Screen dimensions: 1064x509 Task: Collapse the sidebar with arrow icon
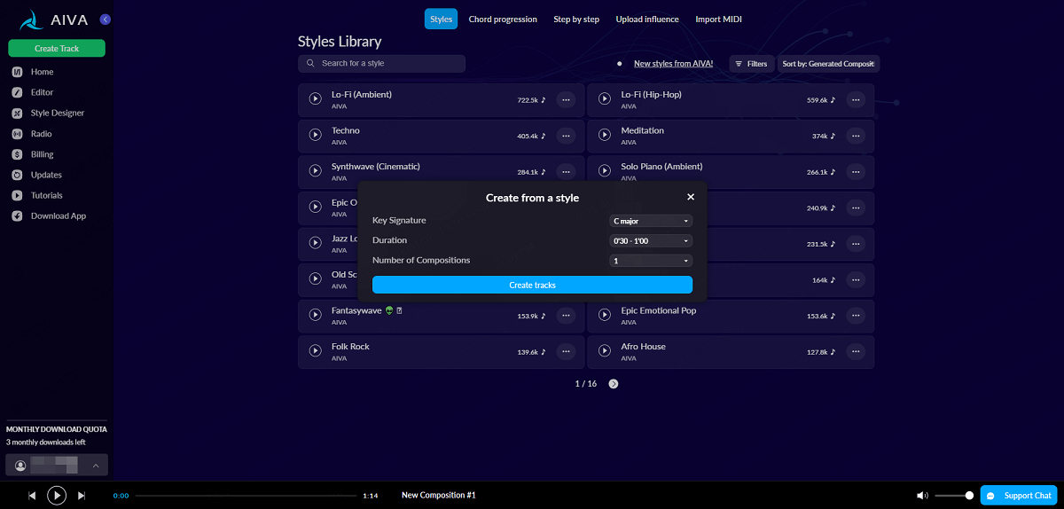coord(106,19)
